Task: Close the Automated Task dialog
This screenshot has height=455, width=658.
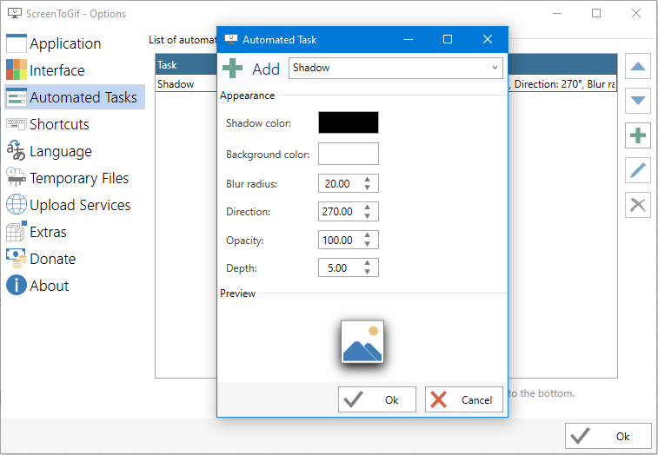Action: pos(488,39)
